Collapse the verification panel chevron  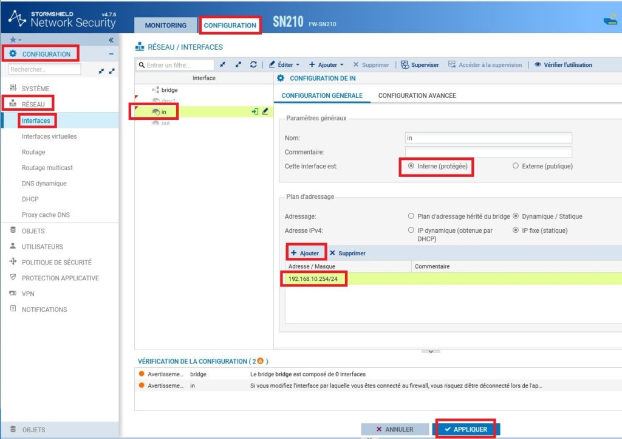(431, 351)
